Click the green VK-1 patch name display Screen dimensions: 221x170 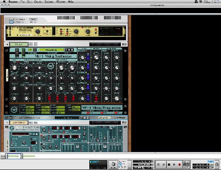[51, 50]
